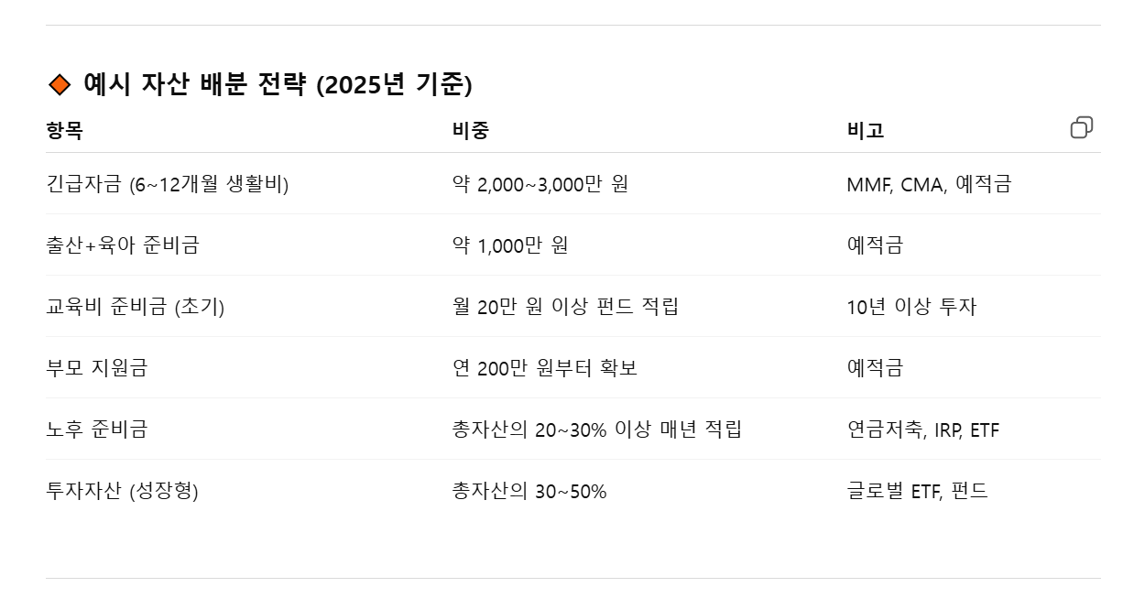Select the 비중 column header

(471, 130)
